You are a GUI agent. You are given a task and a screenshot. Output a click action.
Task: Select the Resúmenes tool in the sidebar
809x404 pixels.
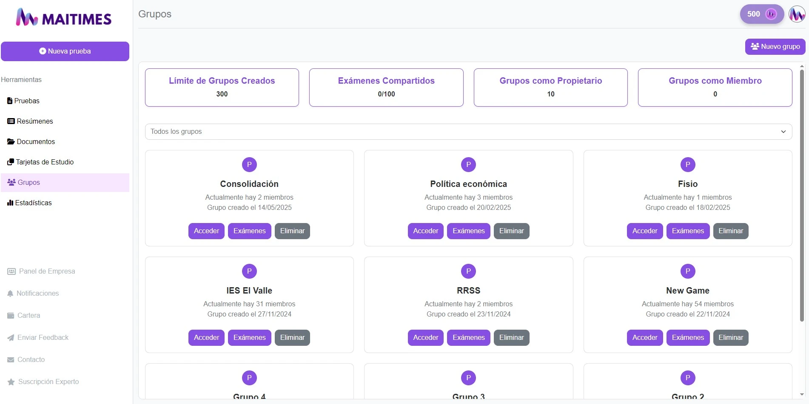34,121
